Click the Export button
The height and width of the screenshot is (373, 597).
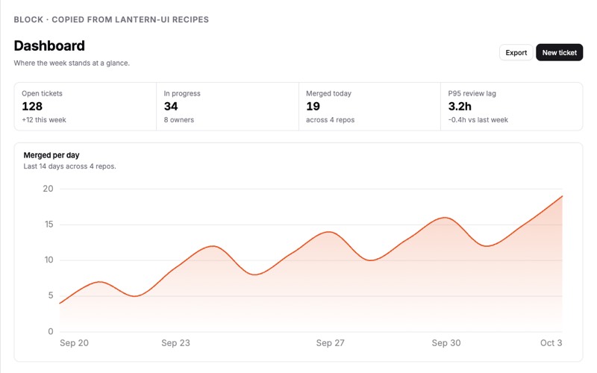pyautogui.click(x=516, y=52)
